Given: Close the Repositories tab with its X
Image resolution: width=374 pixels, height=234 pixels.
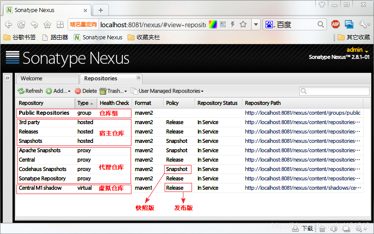Looking at the screenshot, I should coord(138,78).
